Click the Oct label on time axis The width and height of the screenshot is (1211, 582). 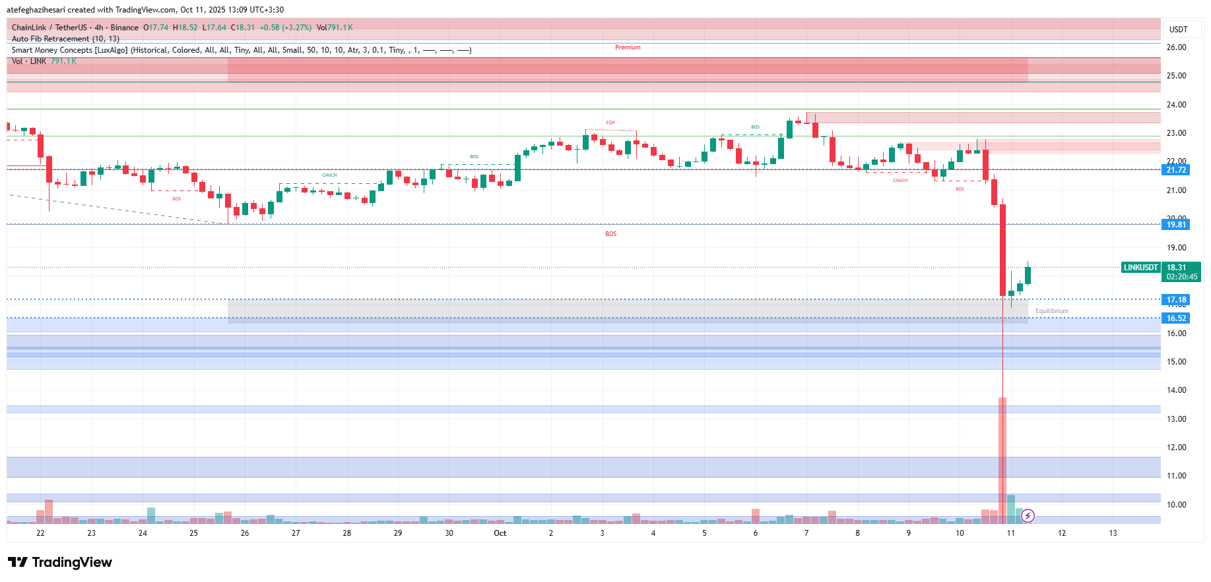[500, 533]
